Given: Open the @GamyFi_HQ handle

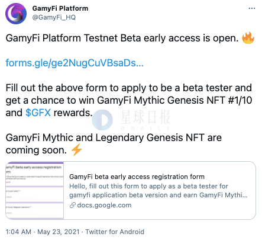Looking at the screenshot, I should point(54,17).
